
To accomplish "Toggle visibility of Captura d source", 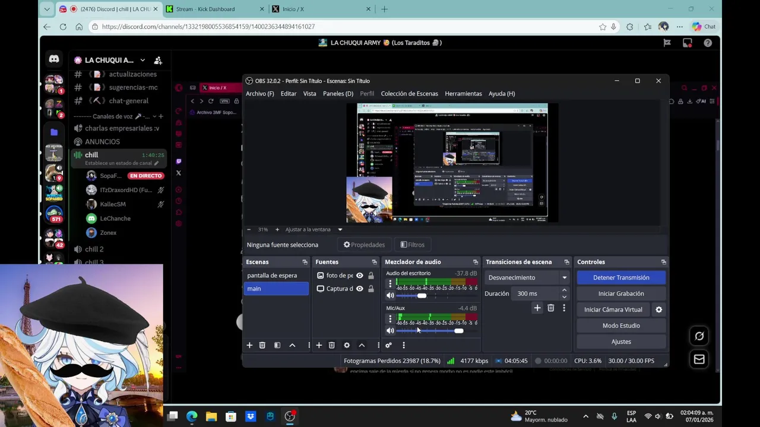I will coord(359,289).
